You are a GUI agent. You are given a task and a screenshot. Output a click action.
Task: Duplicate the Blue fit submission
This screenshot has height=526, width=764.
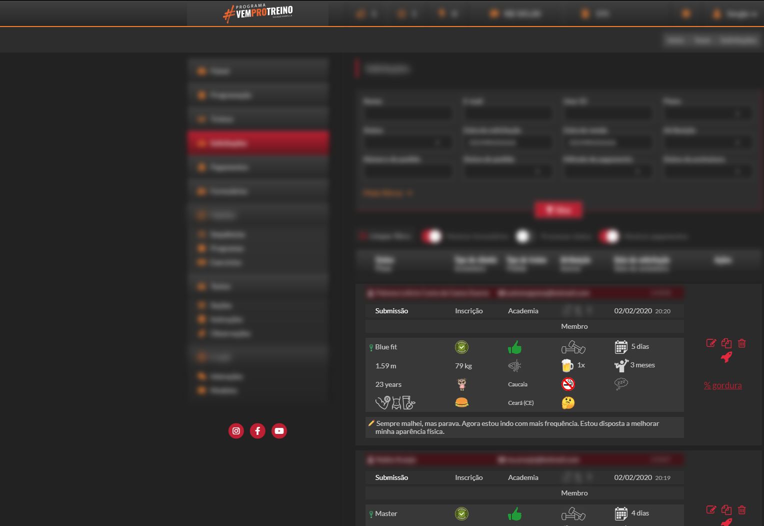pos(726,343)
